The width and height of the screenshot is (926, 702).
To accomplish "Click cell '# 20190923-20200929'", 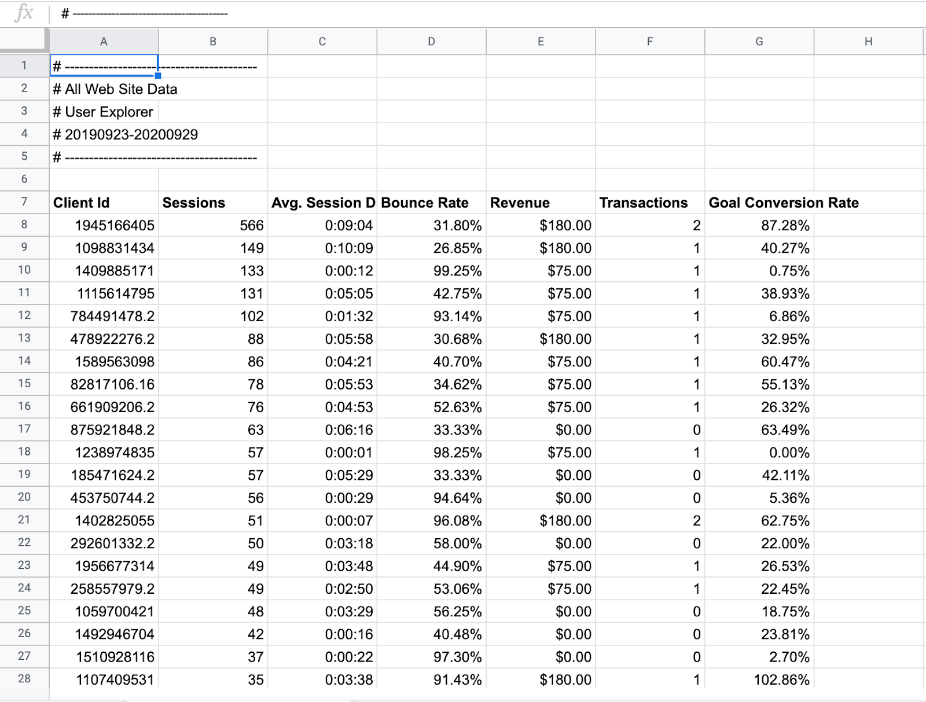I will pos(104,134).
